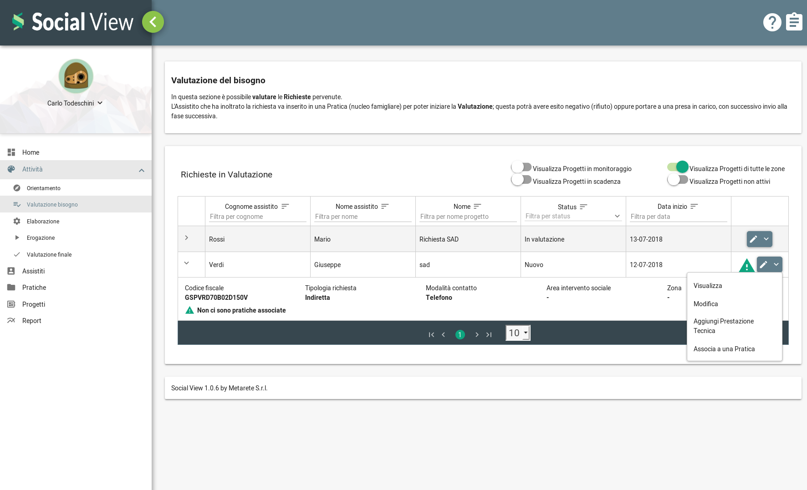This screenshot has width=807, height=490.
Task: Click the green warning triangle in Verdi row
Action: 746,265
